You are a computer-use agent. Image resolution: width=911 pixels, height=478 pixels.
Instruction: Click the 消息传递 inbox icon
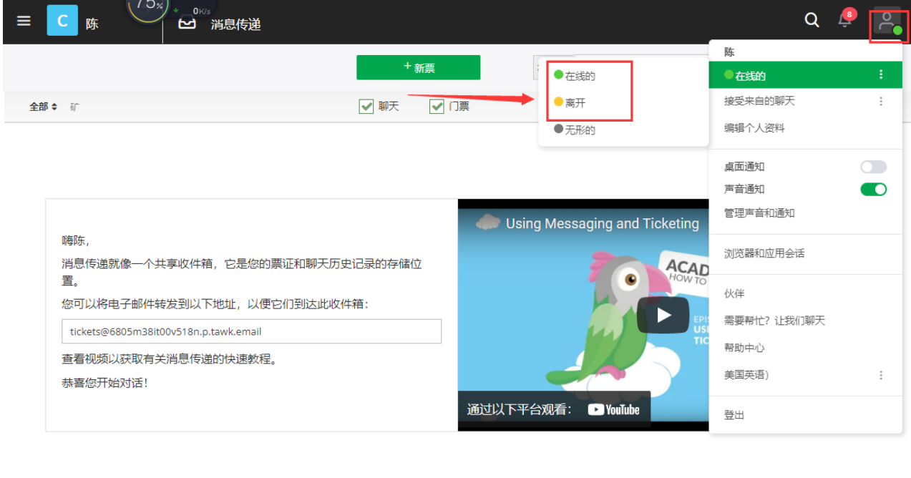(x=187, y=24)
